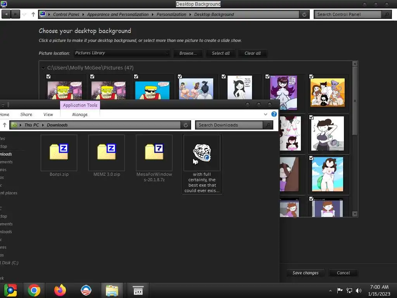Open the Share ribbon tab
The height and width of the screenshot is (298, 397).
point(26,114)
